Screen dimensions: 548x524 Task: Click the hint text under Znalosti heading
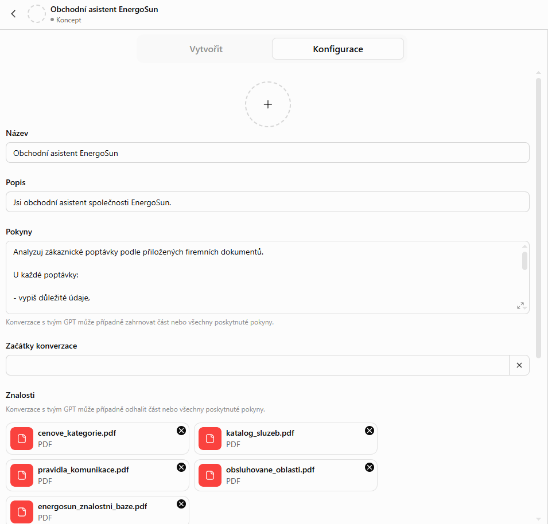pos(135,409)
